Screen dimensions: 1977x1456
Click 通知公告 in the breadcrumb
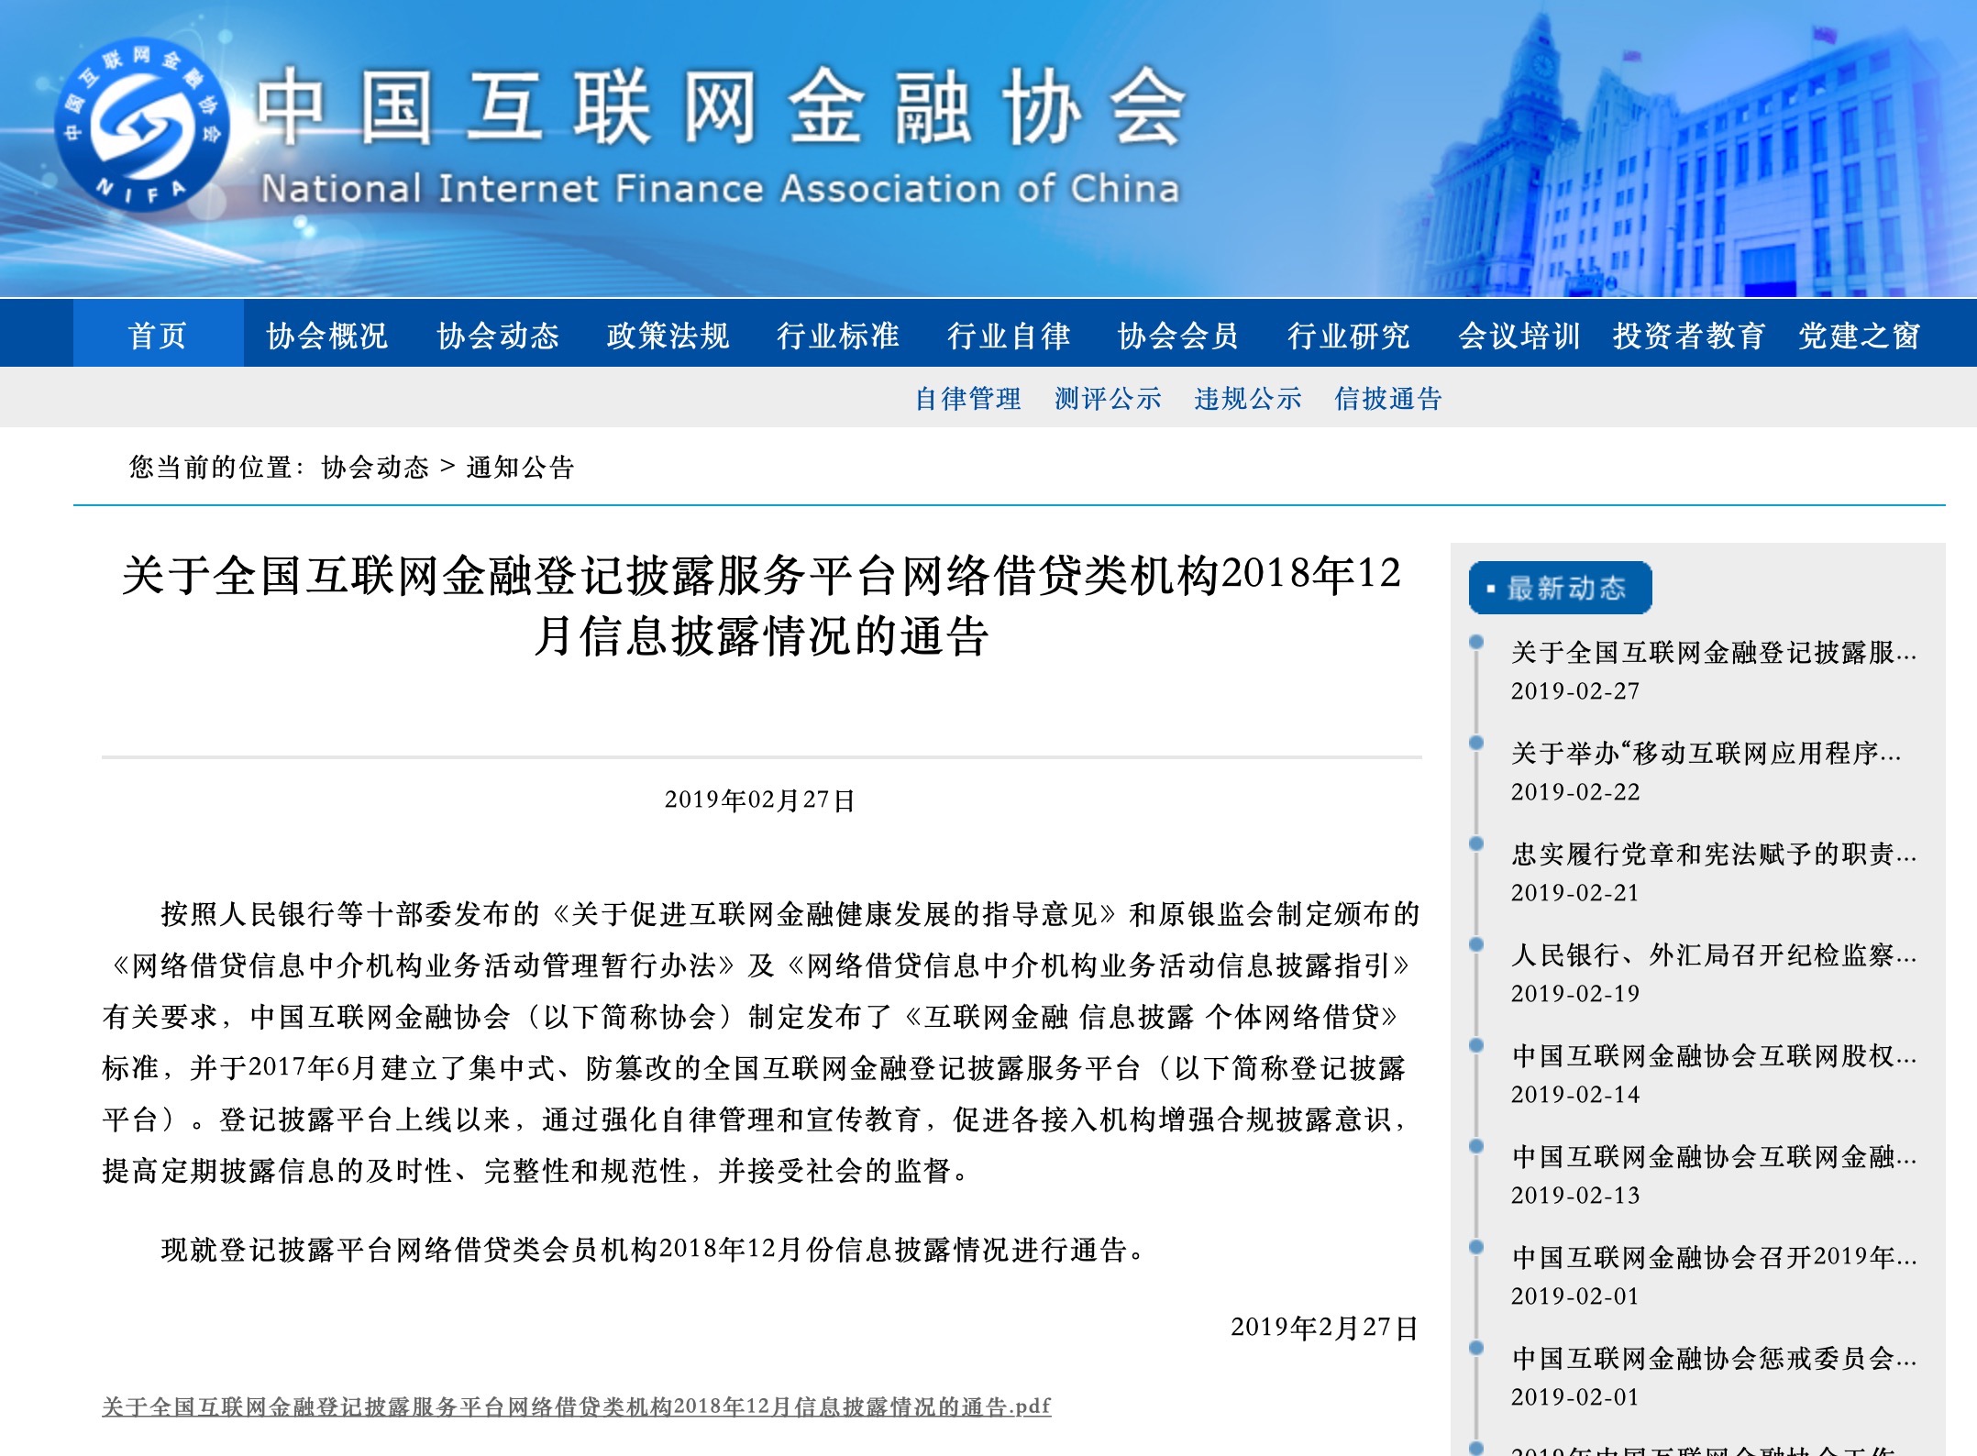tap(520, 468)
